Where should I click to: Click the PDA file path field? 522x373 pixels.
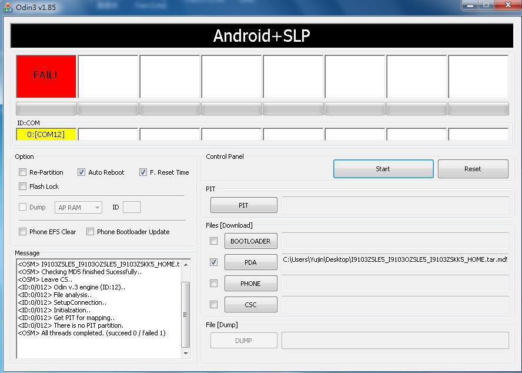click(395, 261)
